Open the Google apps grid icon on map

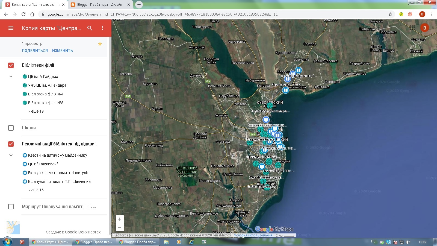[x=412, y=28]
